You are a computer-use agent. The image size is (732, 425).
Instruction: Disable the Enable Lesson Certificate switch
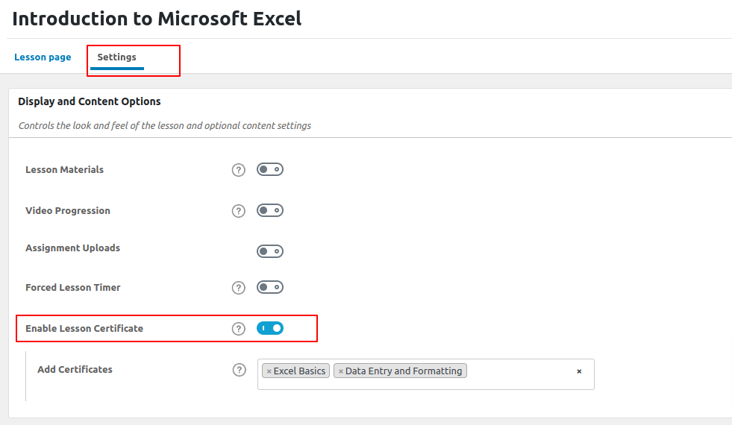[270, 328]
